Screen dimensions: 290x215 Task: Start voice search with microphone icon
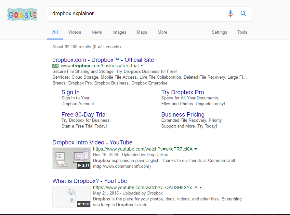click(230, 14)
